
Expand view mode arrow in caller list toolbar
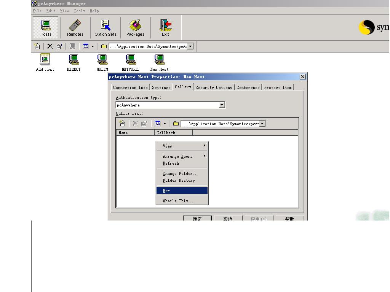[165, 124]
